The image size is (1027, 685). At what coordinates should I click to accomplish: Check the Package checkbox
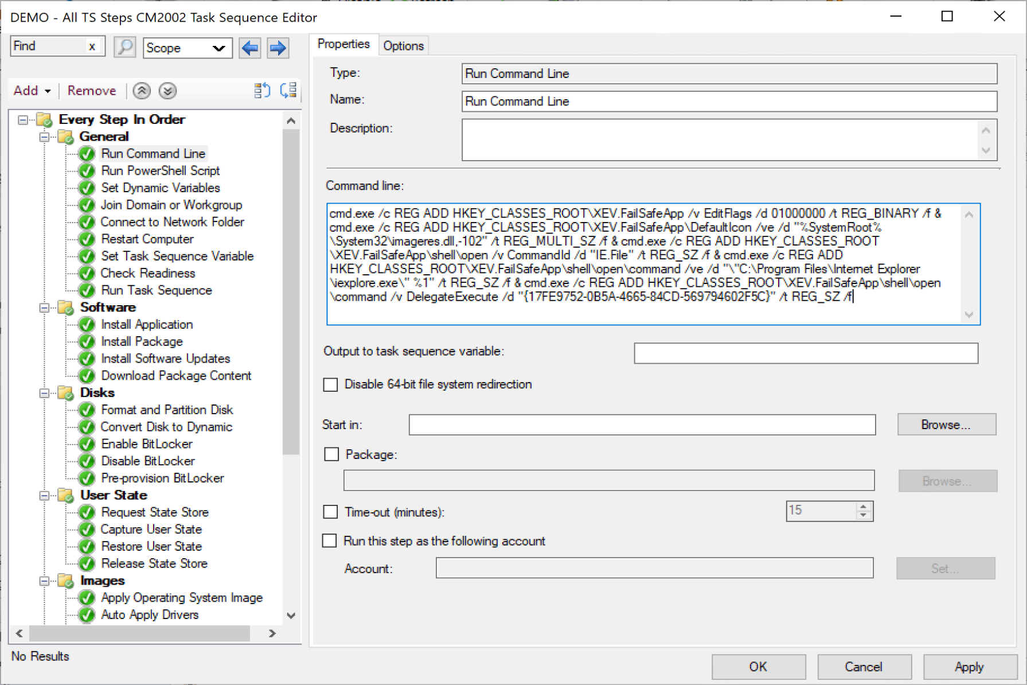(x=331, y=454)
